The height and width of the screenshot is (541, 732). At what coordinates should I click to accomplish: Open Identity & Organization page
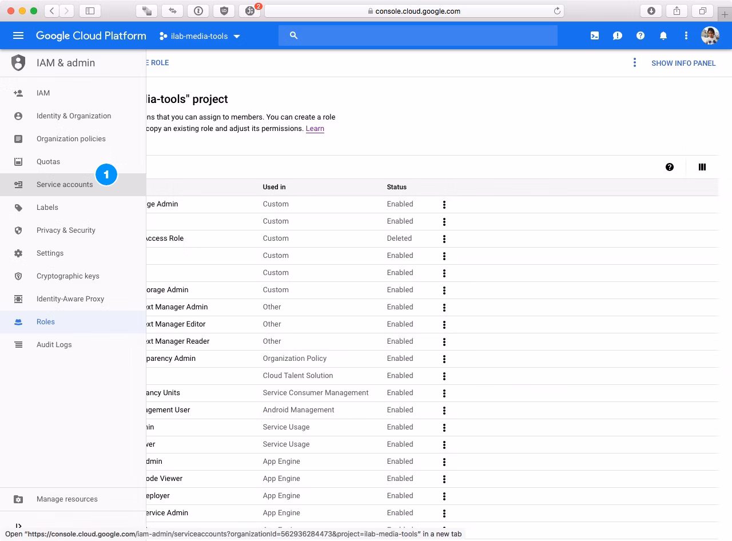[73, 116]
